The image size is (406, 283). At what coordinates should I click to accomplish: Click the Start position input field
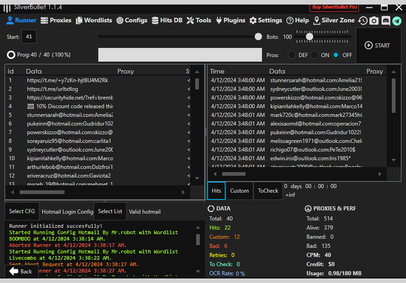point(29,37)
